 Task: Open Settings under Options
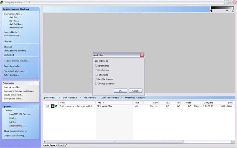click(x=10, y=110)
